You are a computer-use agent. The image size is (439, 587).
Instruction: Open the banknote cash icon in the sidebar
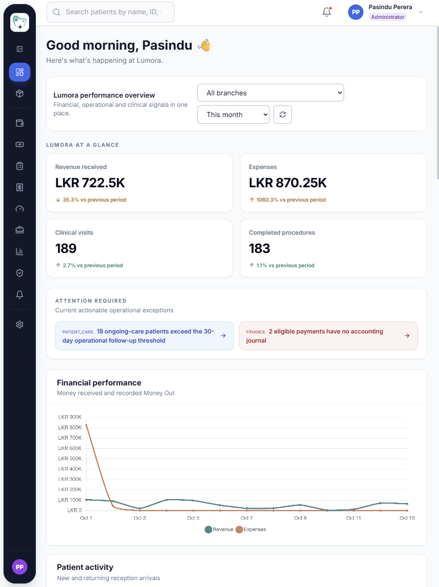pyautogui.click(x=19, y=144)
